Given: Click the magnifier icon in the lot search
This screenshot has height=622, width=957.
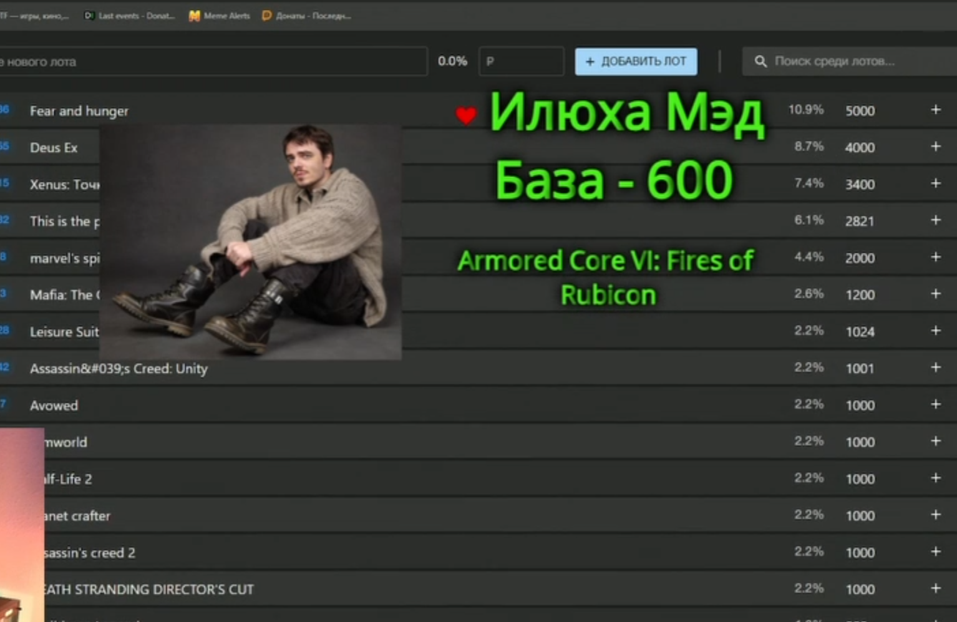Looking at the screenshot, I should click(760, 61).
